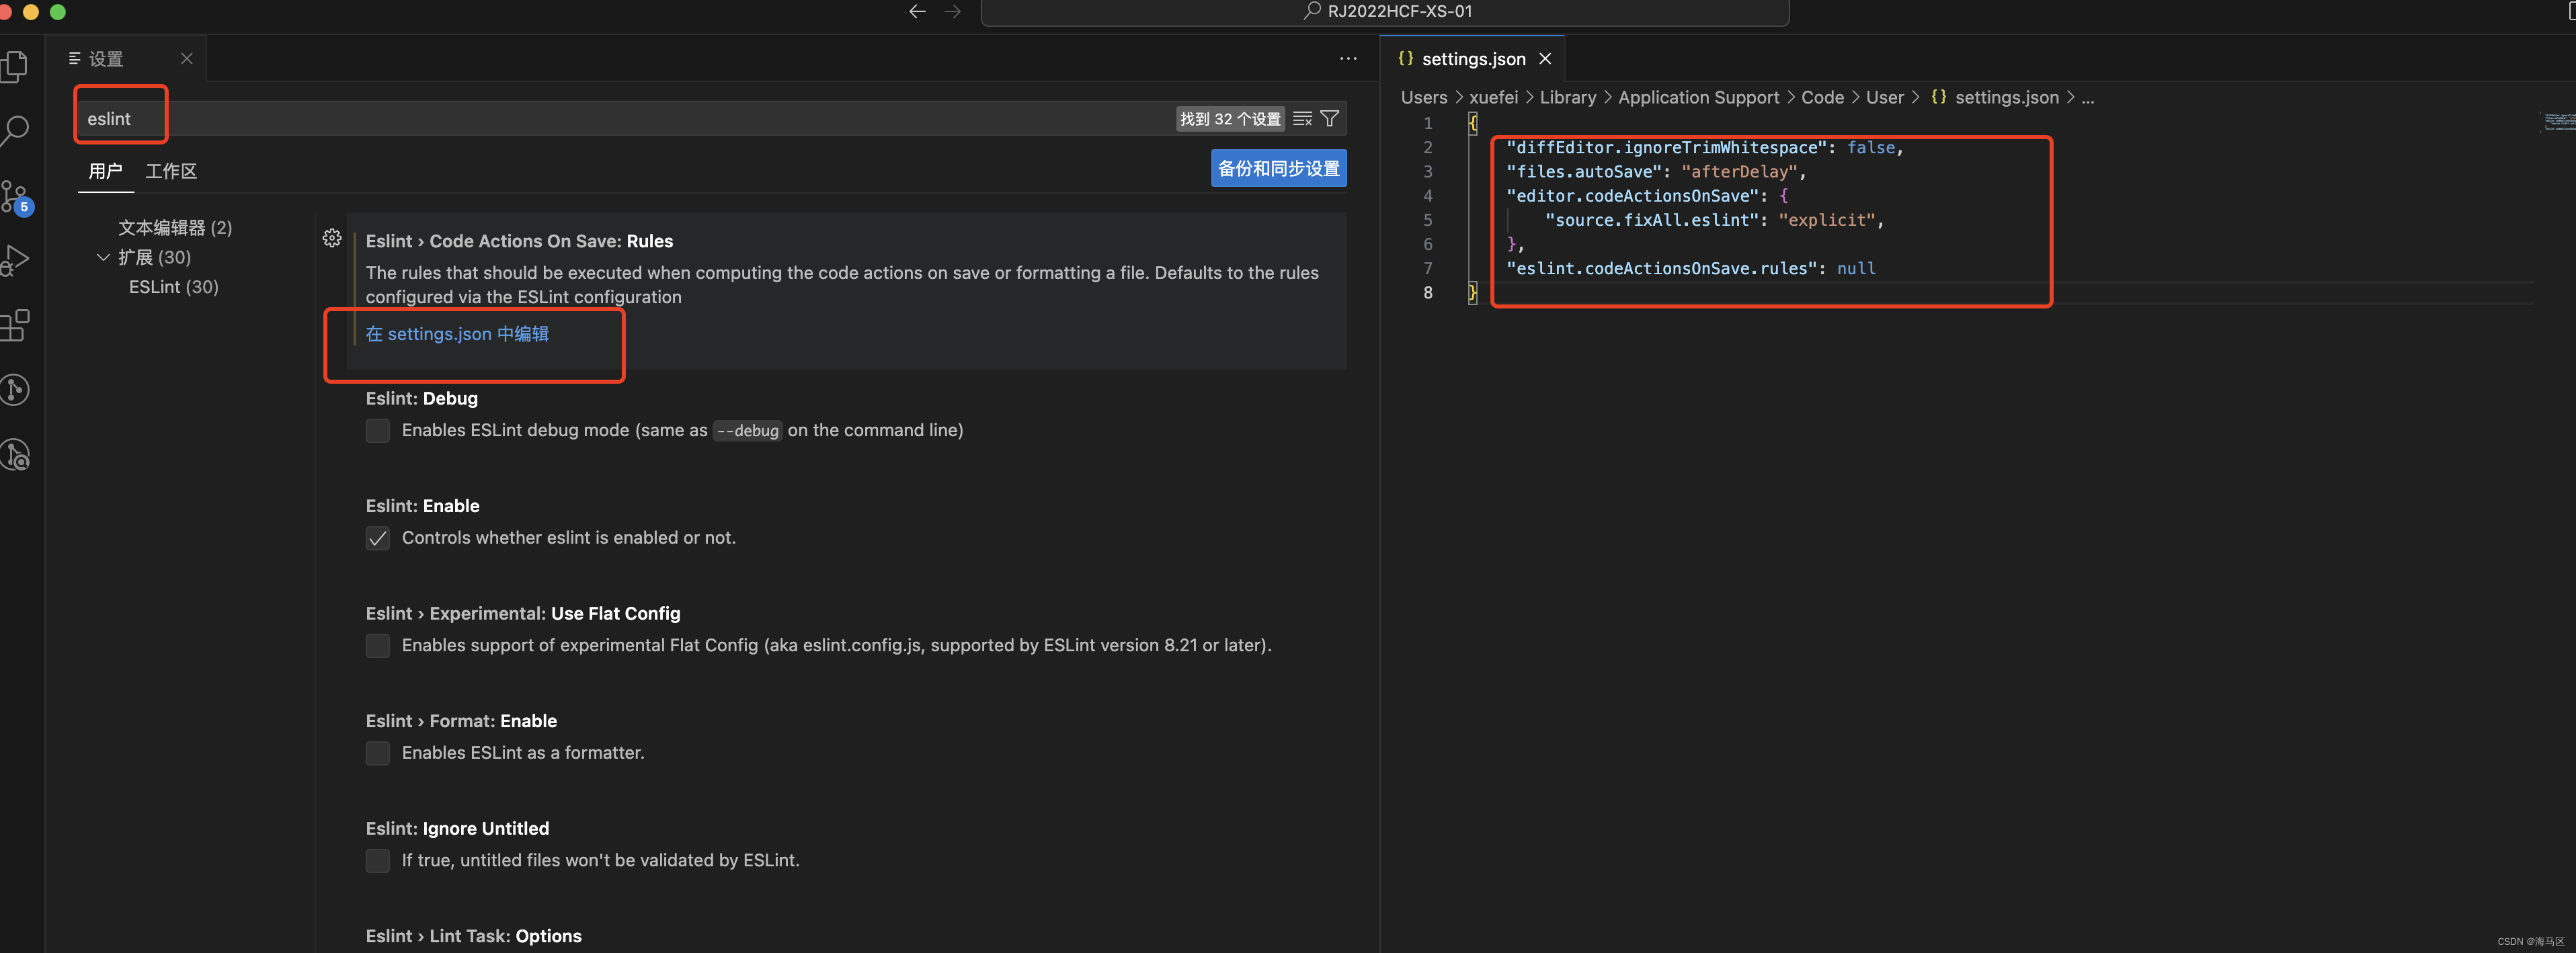Screen dimensions: 2576x953
Task: Open the more actions ellipsis menu
Action: 1348,59
